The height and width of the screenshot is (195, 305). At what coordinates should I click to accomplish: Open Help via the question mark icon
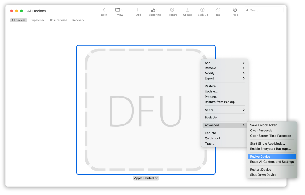235,10
